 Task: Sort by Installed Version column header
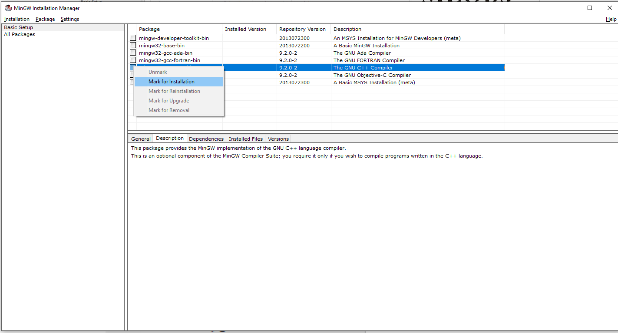point(250,29)
